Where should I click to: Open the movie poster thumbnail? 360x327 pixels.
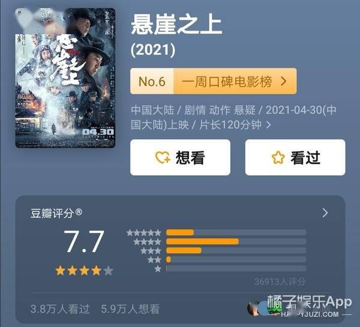[65, 78]
